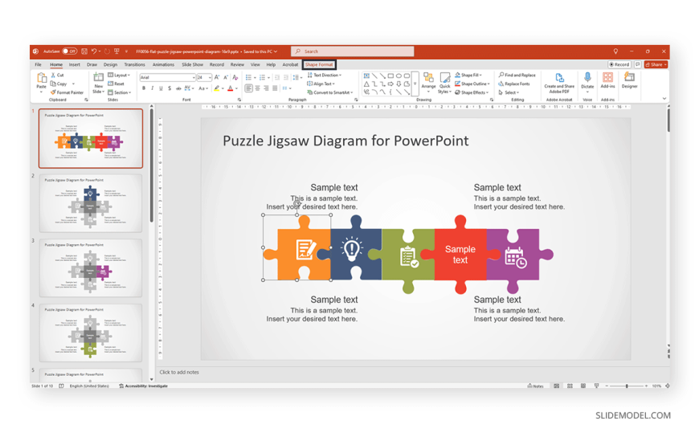This screenshot has width=699, height=433.
Task: Pick the Triangle shape from gallery
Action: point(366,84)
